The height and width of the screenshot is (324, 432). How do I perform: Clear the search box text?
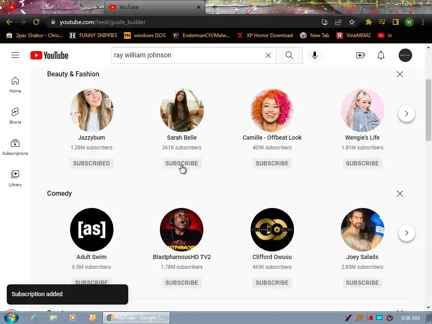(268, 55)
